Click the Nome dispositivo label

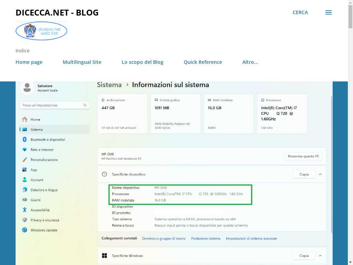click(125, 188)
